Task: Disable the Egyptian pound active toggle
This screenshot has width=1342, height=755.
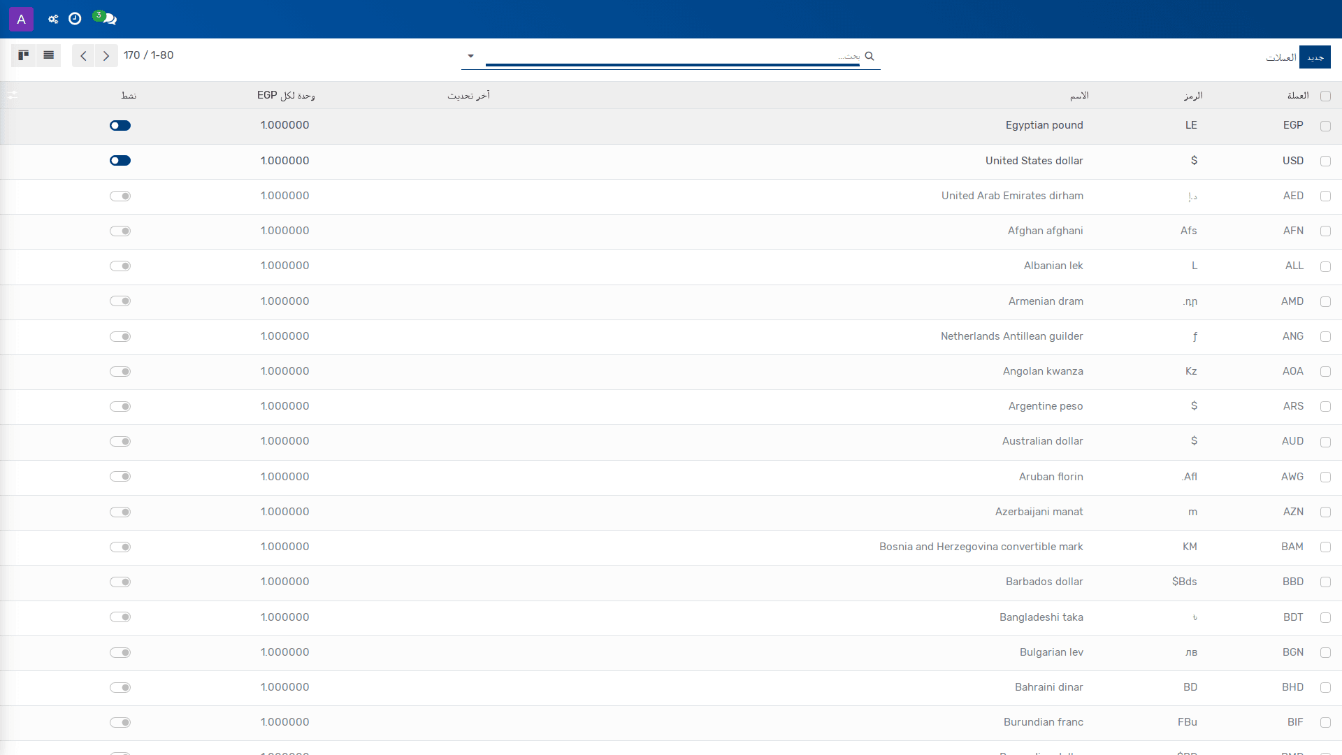Action: click(120, 126)
